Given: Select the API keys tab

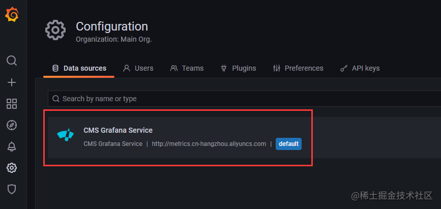Looking at the screenshot, I should pyautogui.click(x=360, y=68).
